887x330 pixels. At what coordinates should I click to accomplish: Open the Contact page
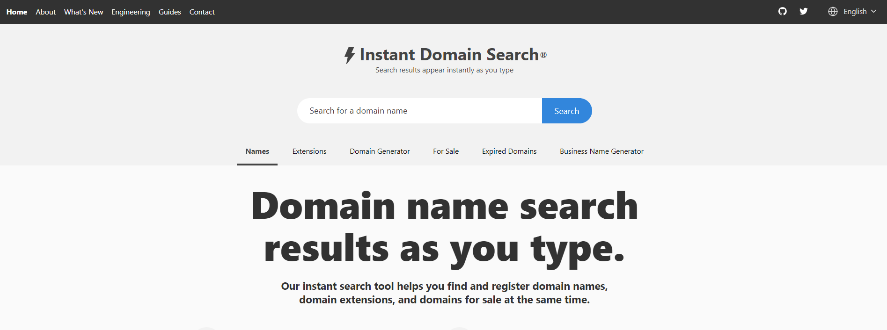click(x=202, y=12)
